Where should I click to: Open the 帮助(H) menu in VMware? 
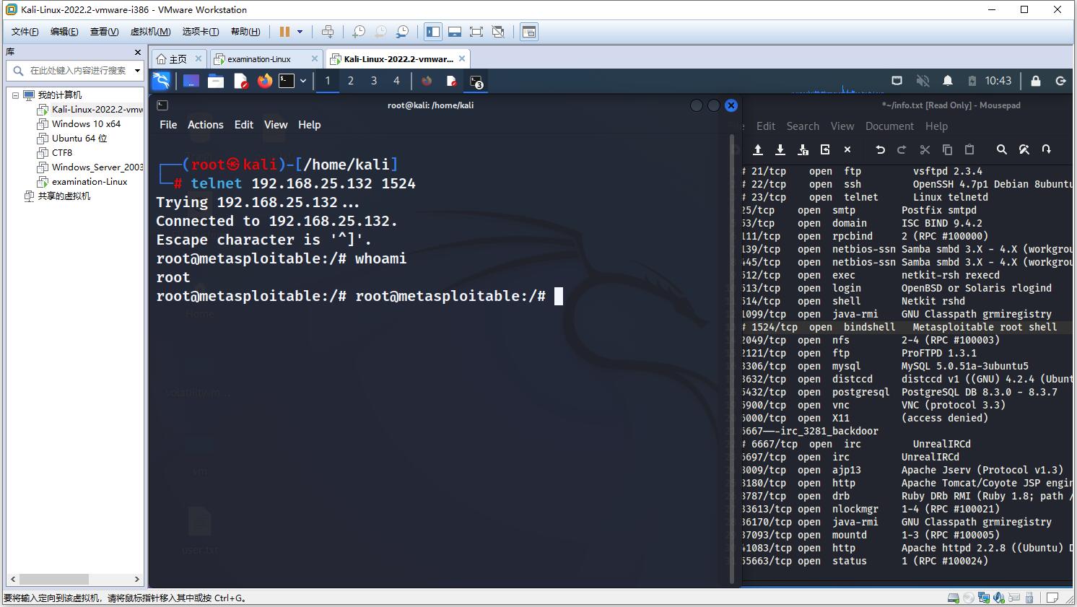(x=245, y=32)
